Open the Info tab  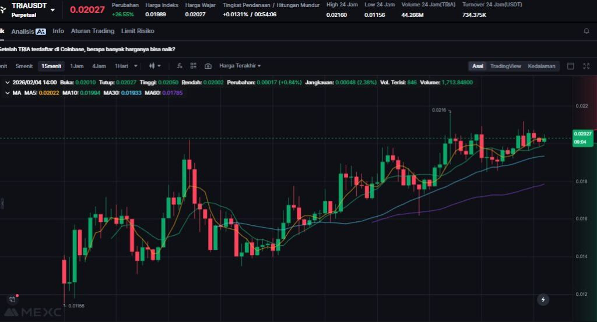[58, 31]
